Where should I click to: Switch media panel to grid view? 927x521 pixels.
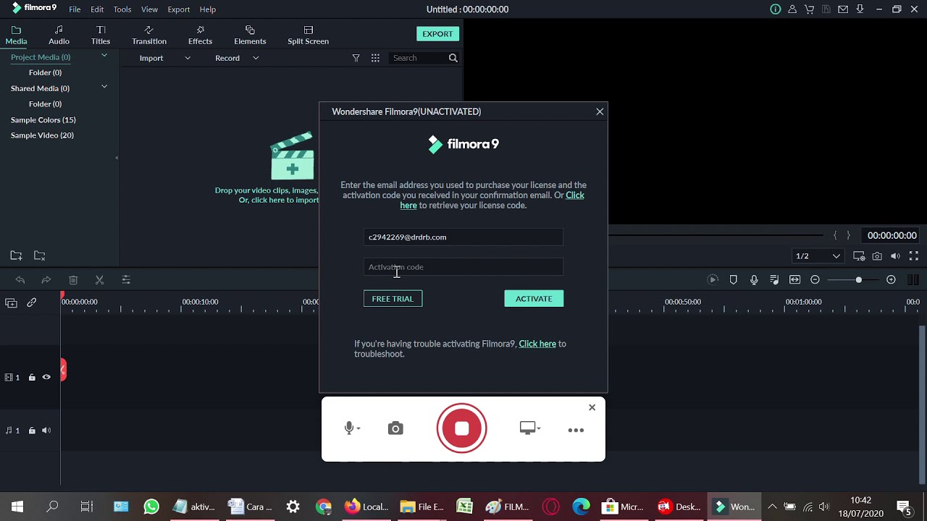375,58
